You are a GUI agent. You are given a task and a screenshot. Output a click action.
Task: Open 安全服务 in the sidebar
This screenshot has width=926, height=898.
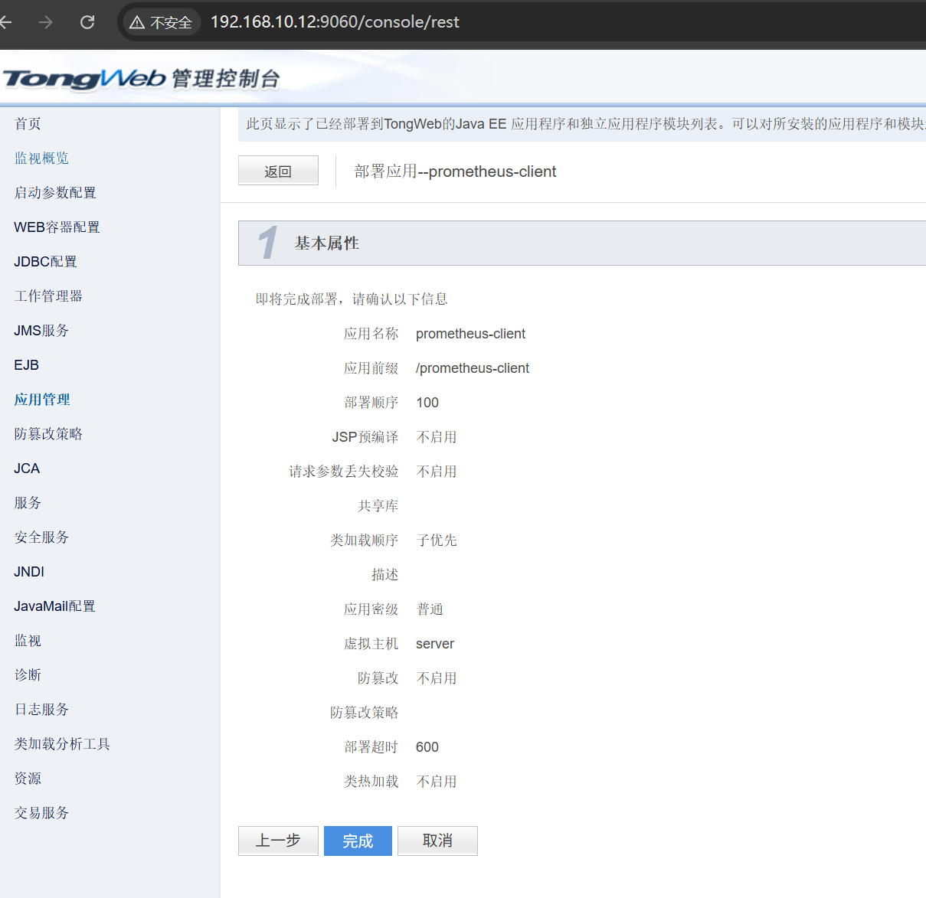coord(41,537)
